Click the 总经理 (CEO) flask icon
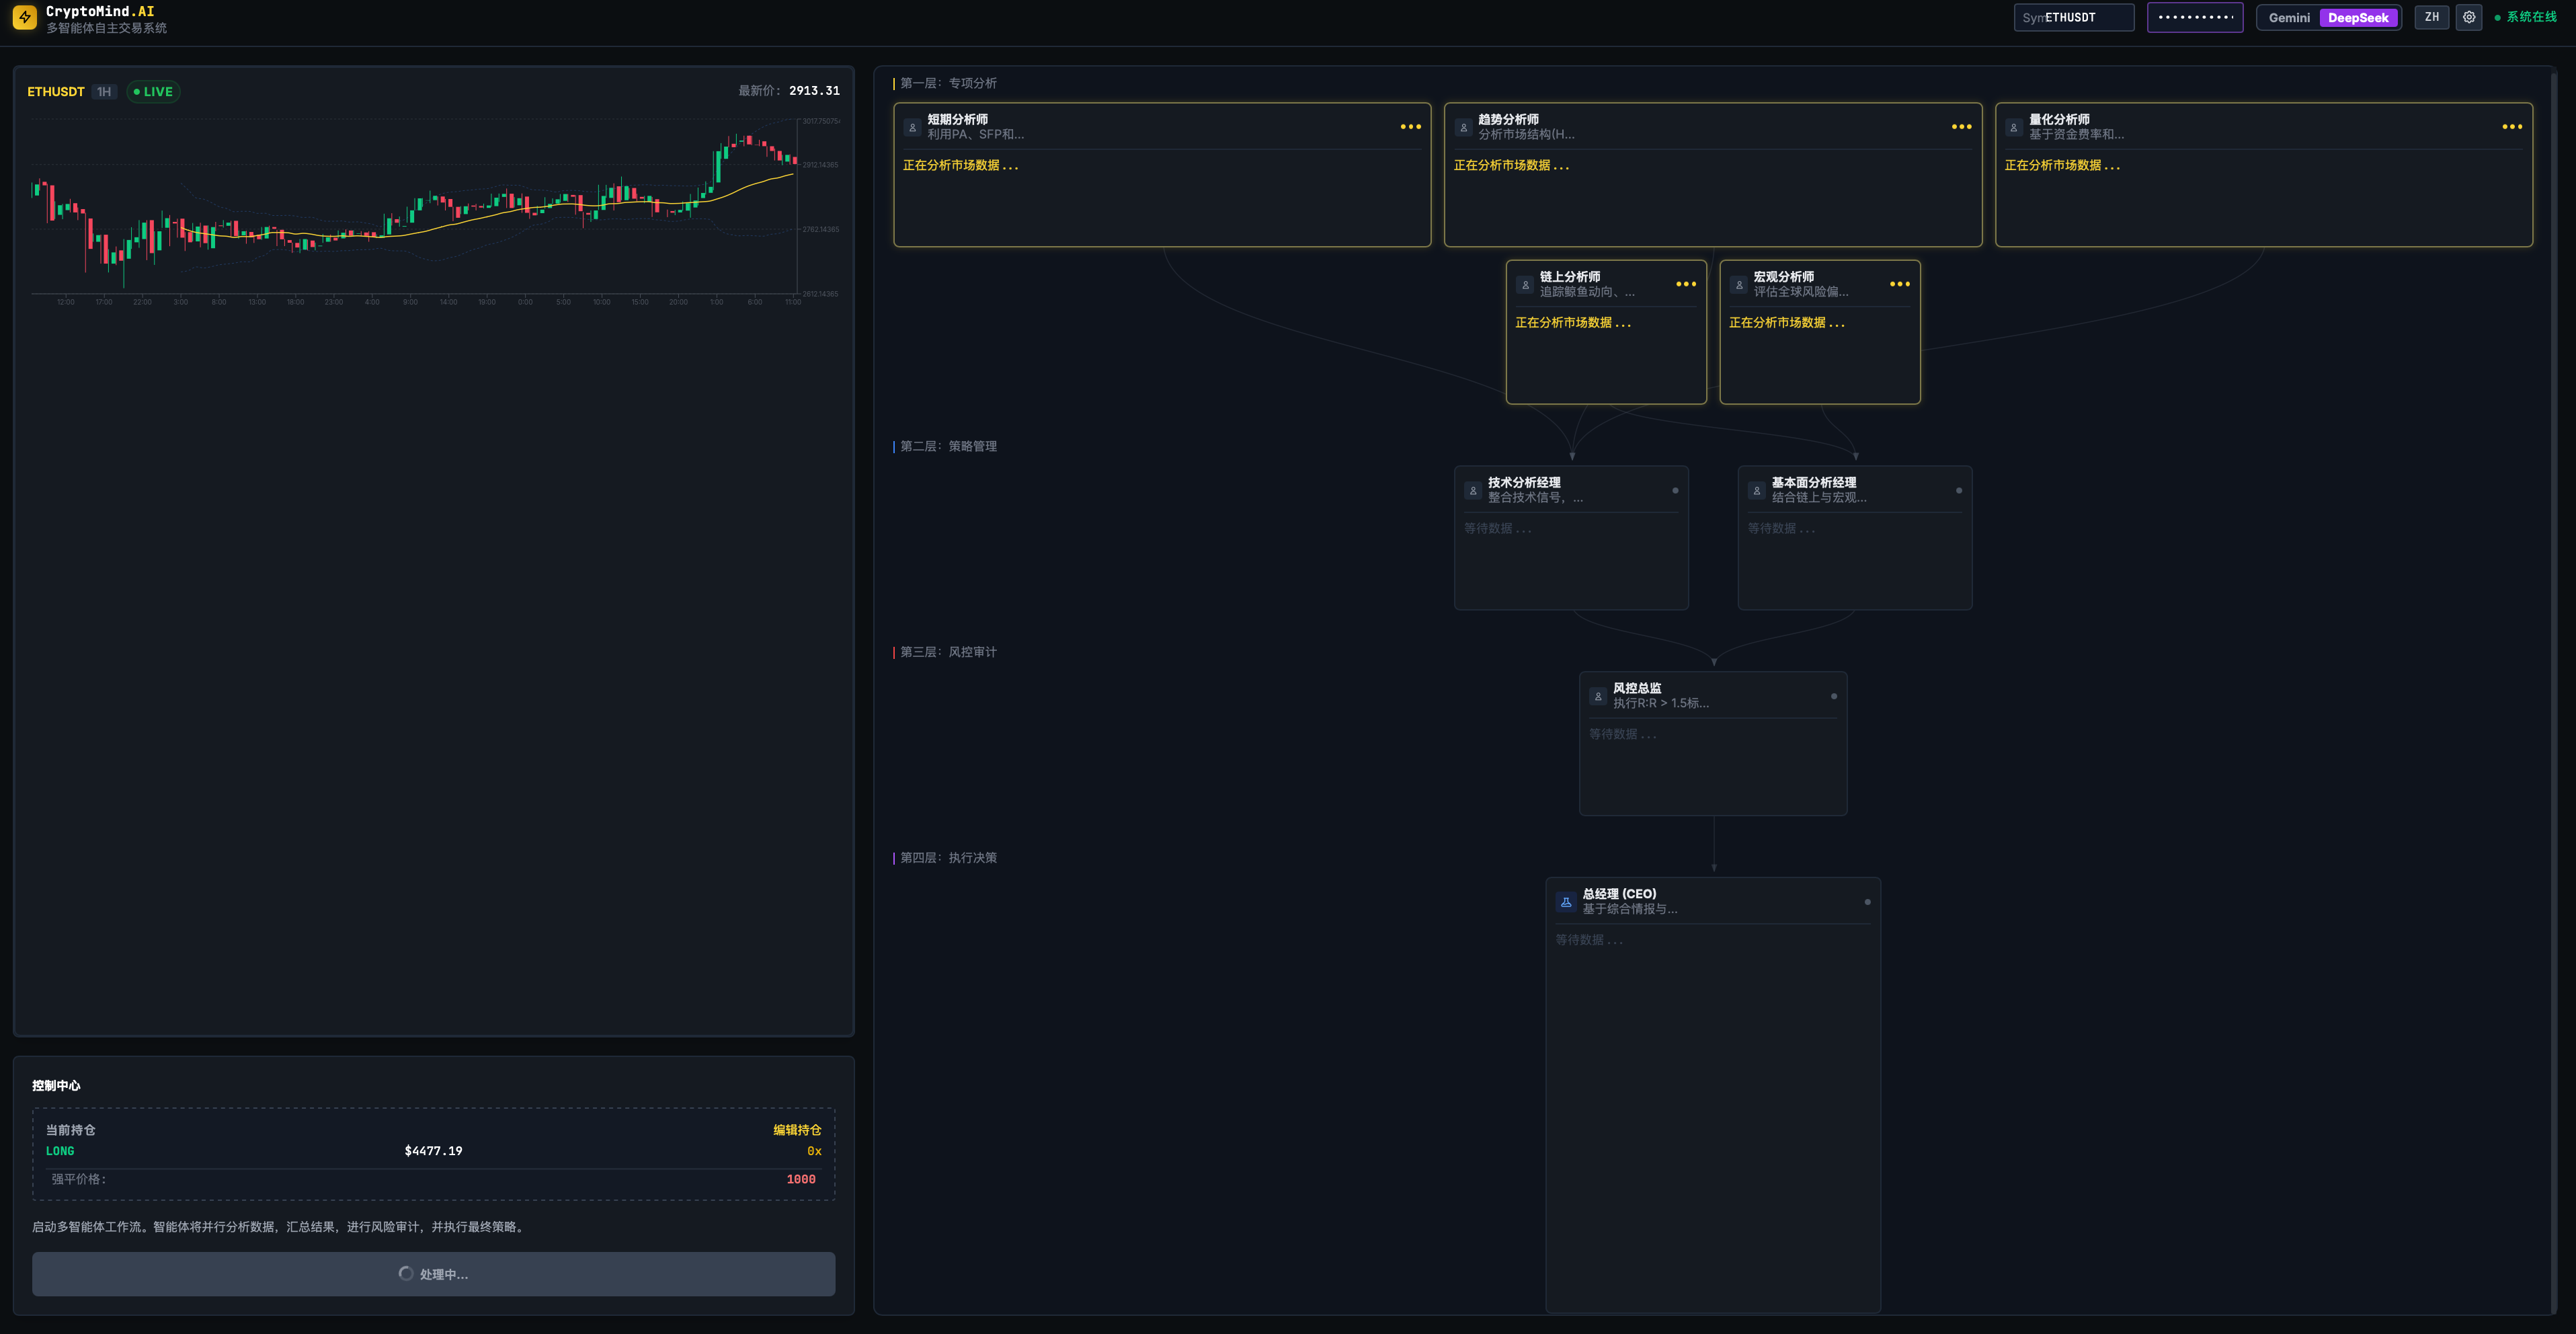 click(x=1566, y=902)
